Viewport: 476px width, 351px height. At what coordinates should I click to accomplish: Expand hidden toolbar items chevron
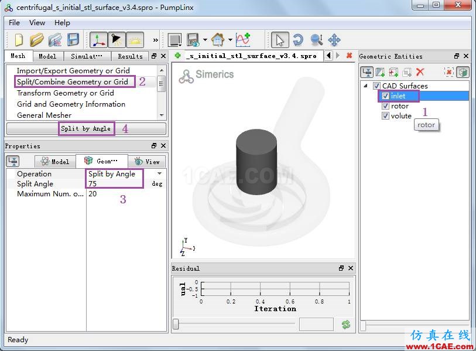pyautogui.click(x=155, y=40)
